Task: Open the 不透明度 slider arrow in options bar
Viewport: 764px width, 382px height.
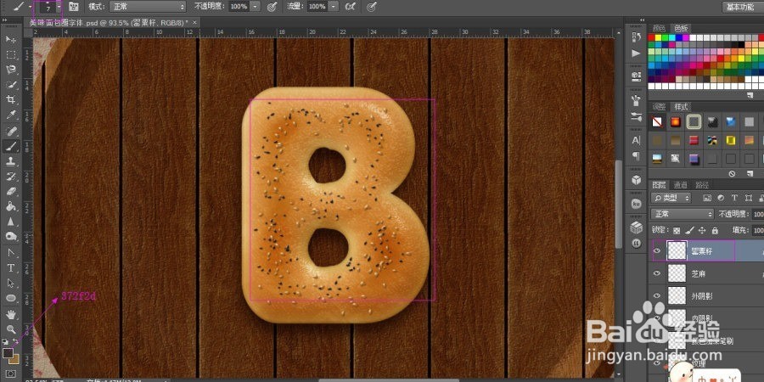Action: [256, 7]
